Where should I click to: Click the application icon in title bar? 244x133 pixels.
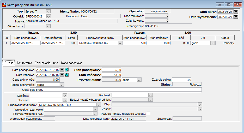[x=4, y=5]
